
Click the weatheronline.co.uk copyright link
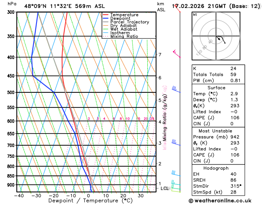coord(220,201)
